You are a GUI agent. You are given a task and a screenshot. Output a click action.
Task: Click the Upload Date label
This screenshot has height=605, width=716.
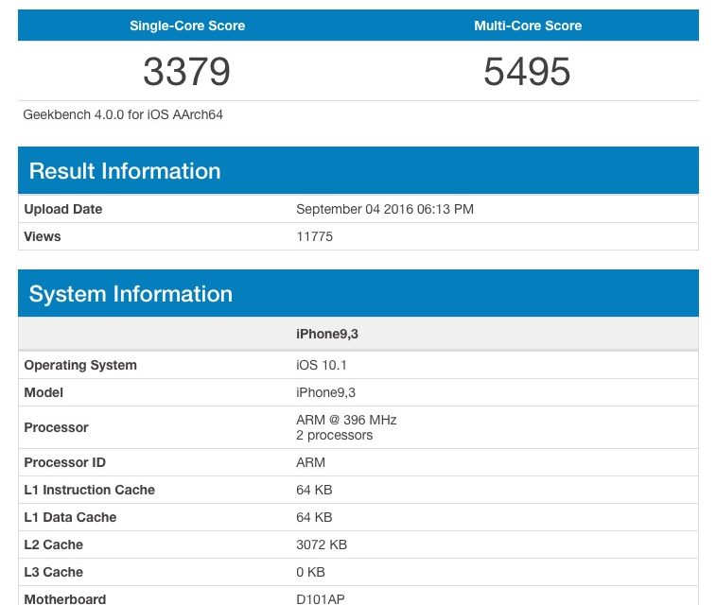coord(63,209)
